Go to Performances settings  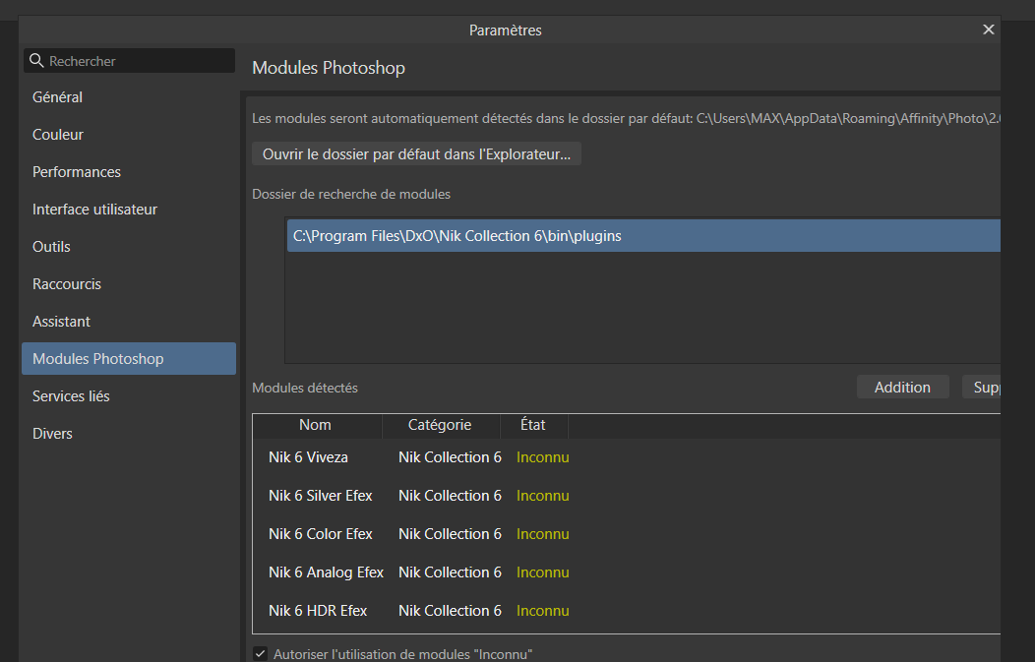[x=129, y=172]
